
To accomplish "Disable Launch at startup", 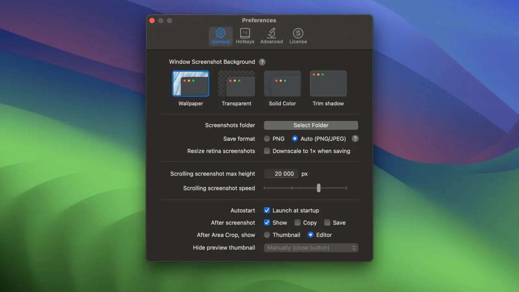I will coord(267,211).
